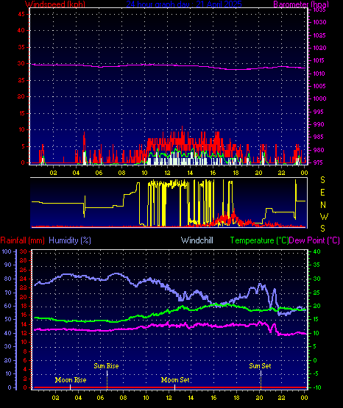This screenshot has height=408, width=343.
Task: Click the 1010 barometer scale value
Action: pyautogui.click(x=319, y=74)
